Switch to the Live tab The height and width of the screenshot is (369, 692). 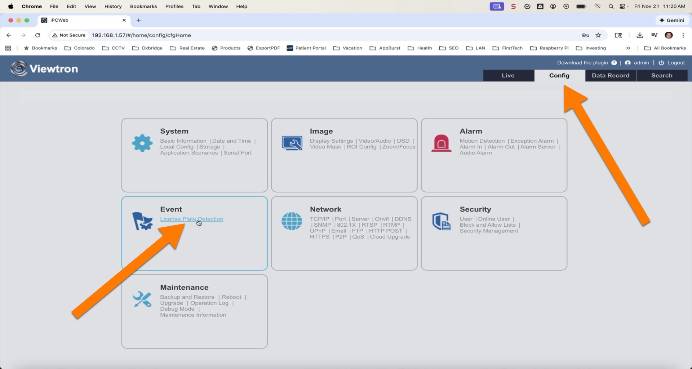point(508,75)
